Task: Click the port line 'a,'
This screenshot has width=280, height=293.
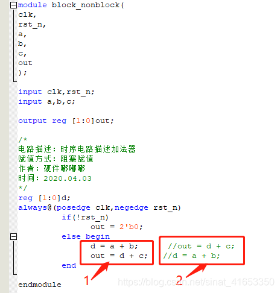Action: point(22,34)
